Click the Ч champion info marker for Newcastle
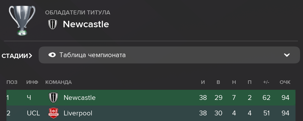 (29, 98)
